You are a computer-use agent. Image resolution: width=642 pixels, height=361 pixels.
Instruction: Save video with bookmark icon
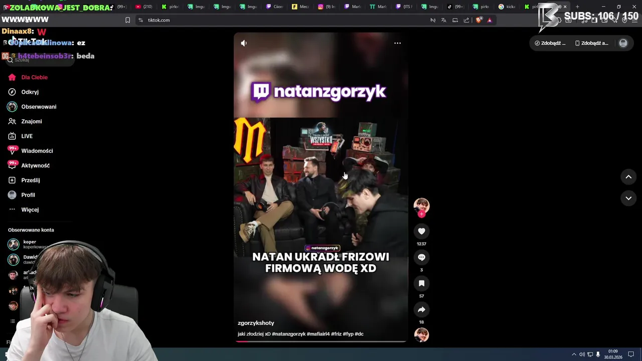(421, 283)
